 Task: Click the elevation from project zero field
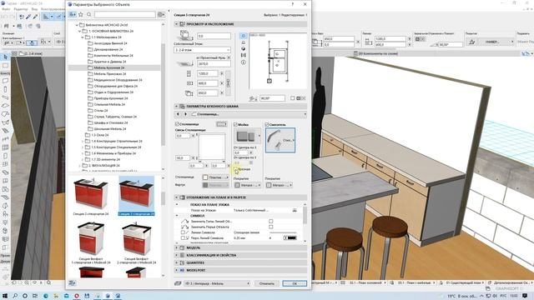214,63
